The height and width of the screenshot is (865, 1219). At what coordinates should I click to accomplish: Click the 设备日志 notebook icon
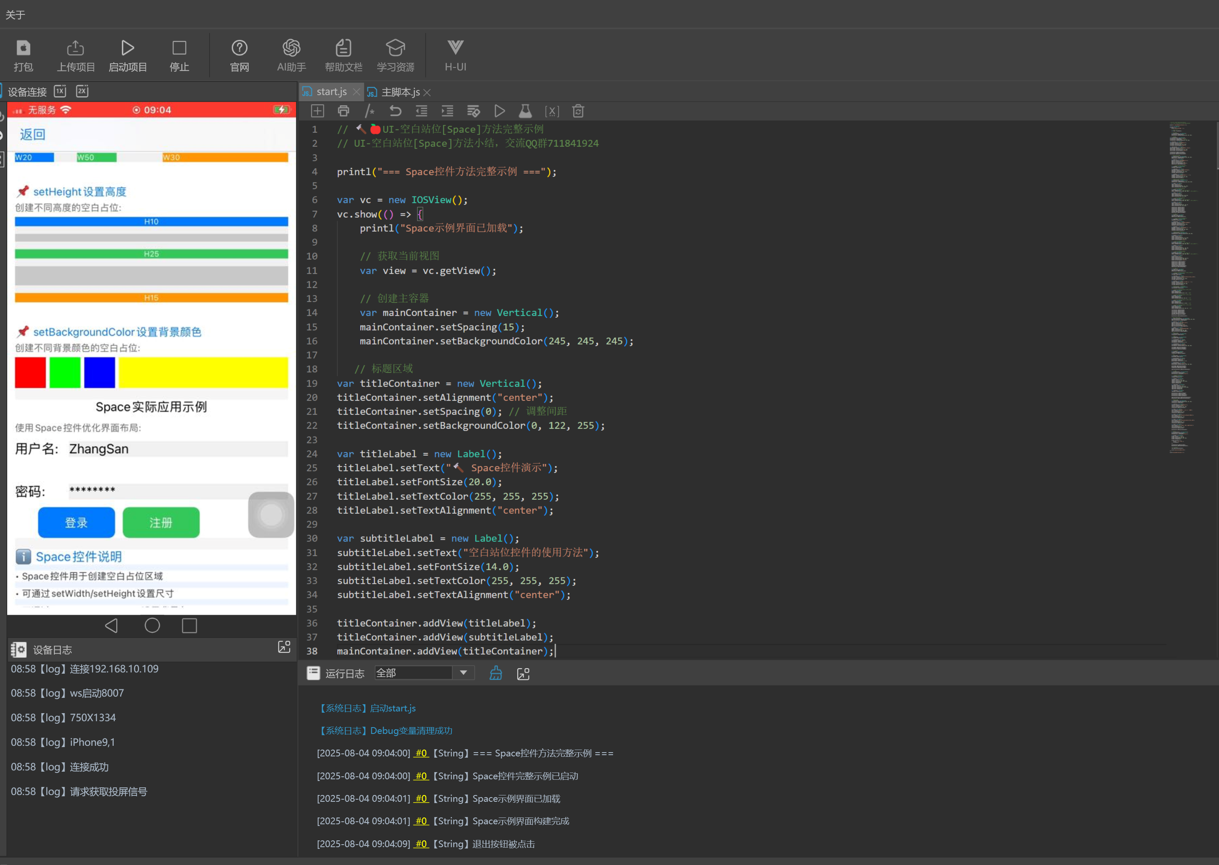(x=19, y=649)
